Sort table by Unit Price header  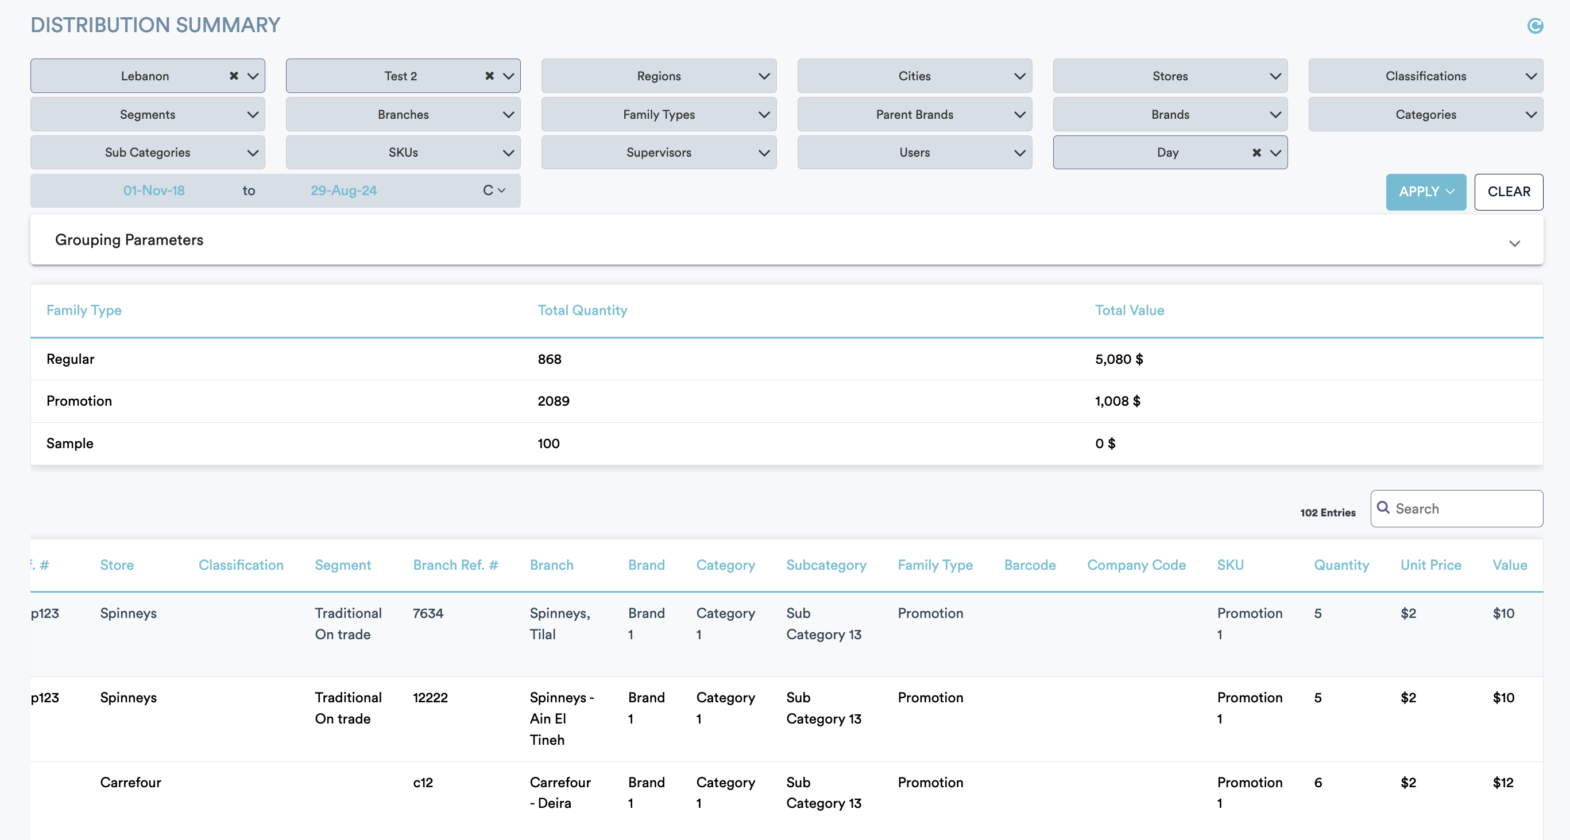(x=1430, y=565)
